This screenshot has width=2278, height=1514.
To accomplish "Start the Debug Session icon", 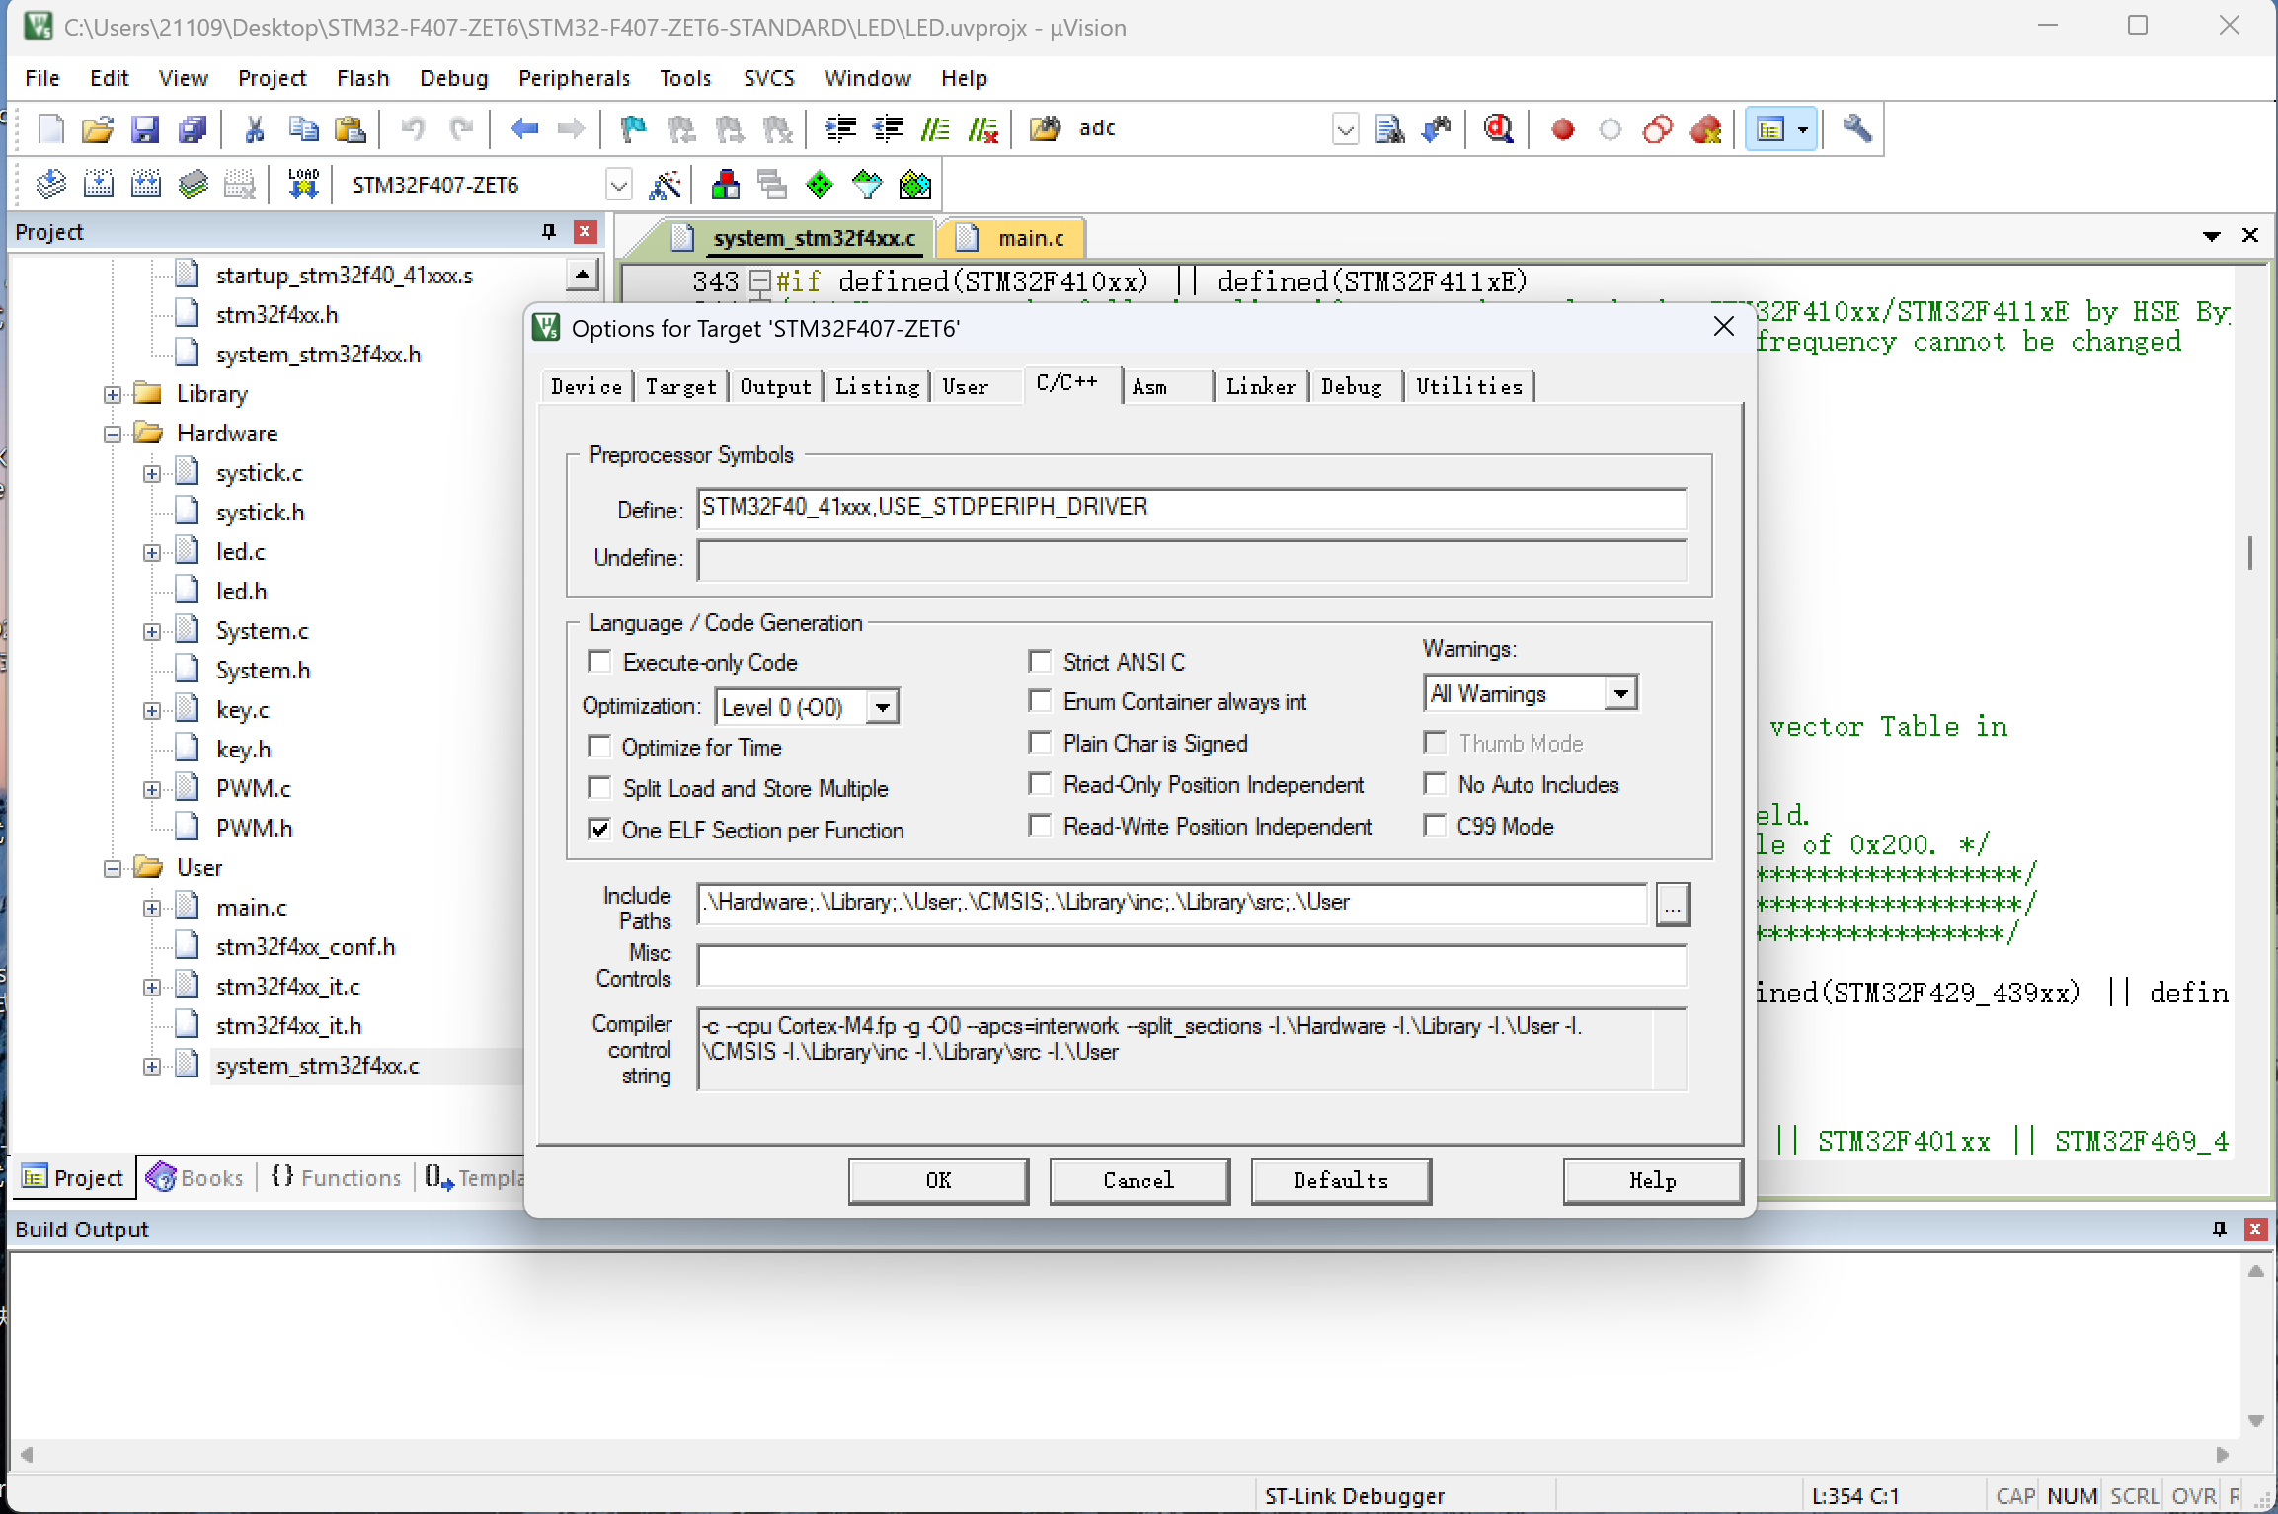I will 1499,129.
